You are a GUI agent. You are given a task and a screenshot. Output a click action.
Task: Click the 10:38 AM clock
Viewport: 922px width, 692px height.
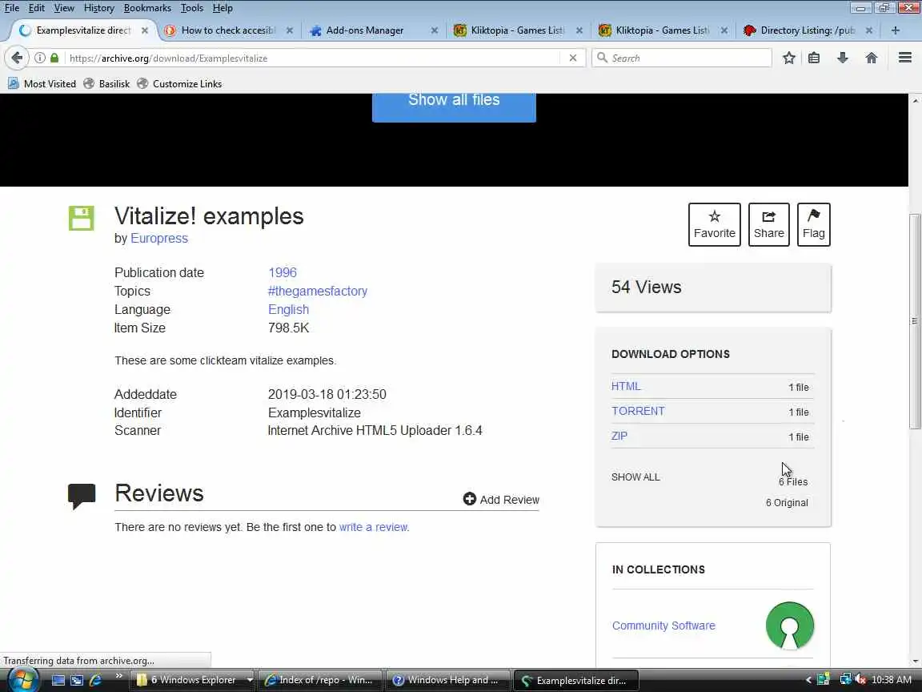(892, 680)
